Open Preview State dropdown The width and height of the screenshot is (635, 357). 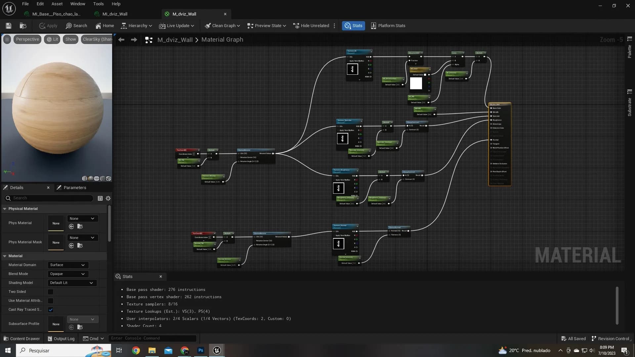267,26
